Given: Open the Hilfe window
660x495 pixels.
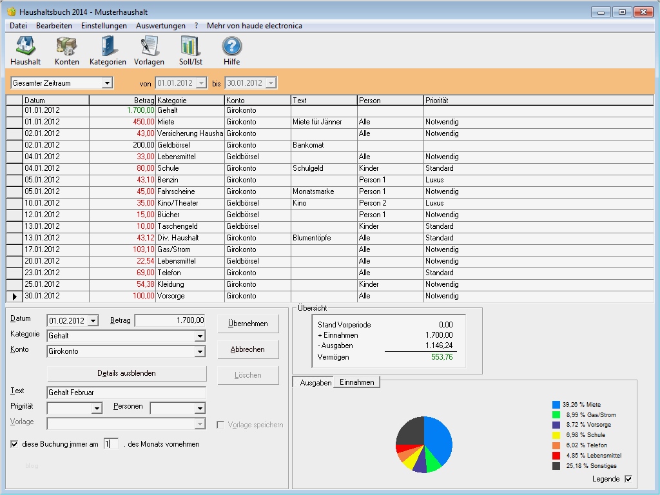Looking at the screenshot, I should 231,50.
